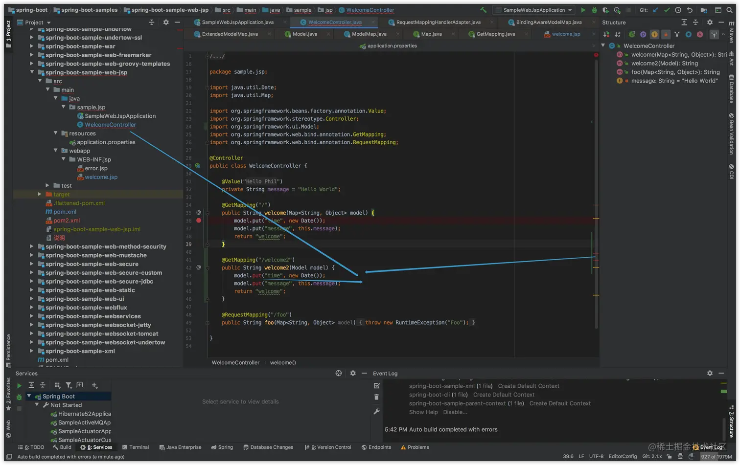Open Search Everywhere magnifier icon

(729, 10)
